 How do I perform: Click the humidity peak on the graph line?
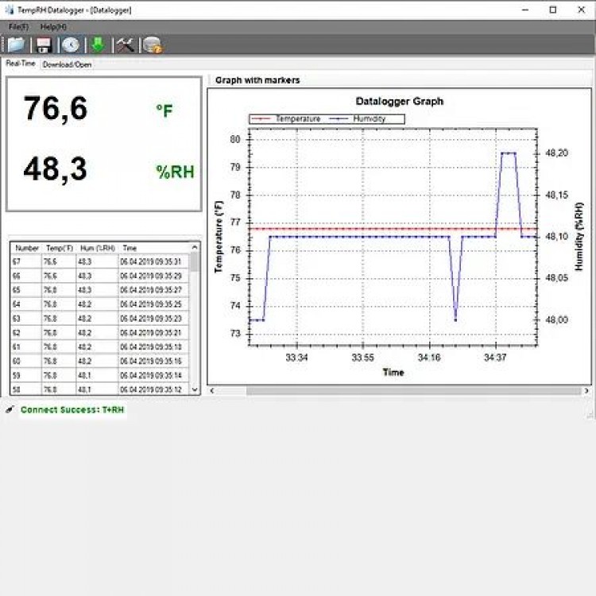[x=509, y=153]
